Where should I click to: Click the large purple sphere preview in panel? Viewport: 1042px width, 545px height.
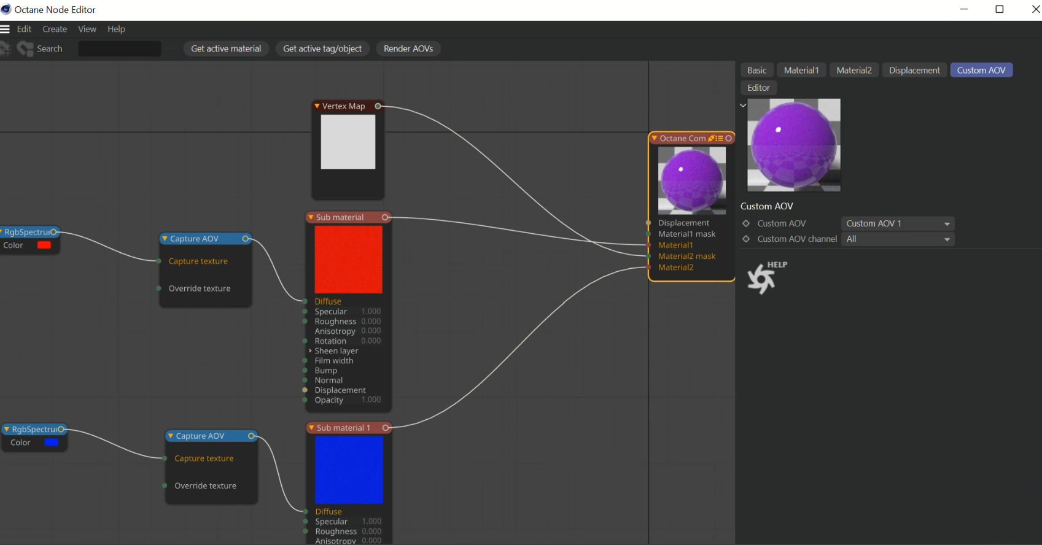794,145
